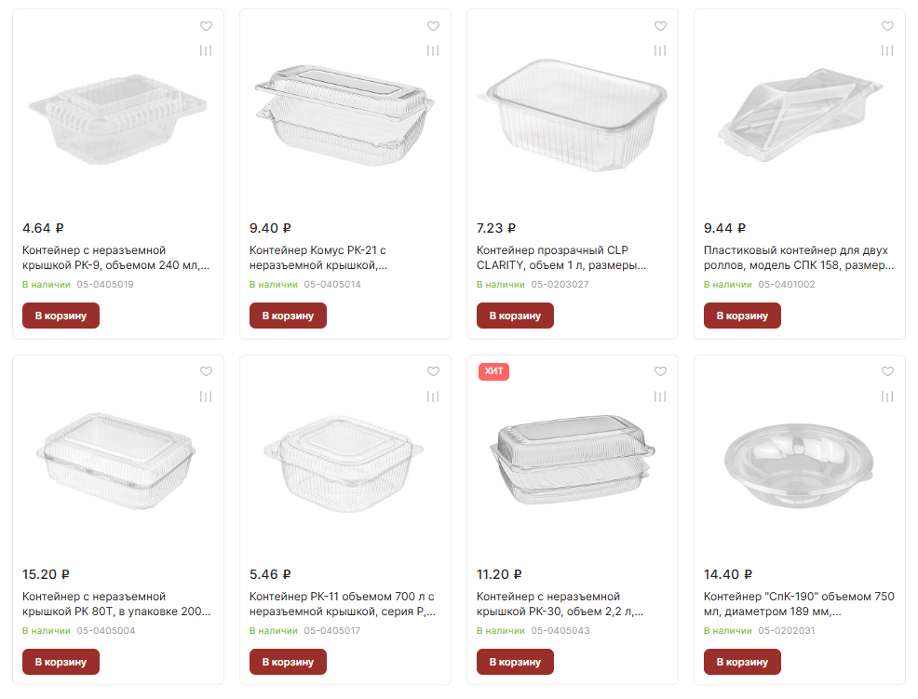Image resolution: width=918 pixels, height=699 pixels.
Task: Click the ХИТ badge on PK-30 card
Action: click(x=494, y=371)
